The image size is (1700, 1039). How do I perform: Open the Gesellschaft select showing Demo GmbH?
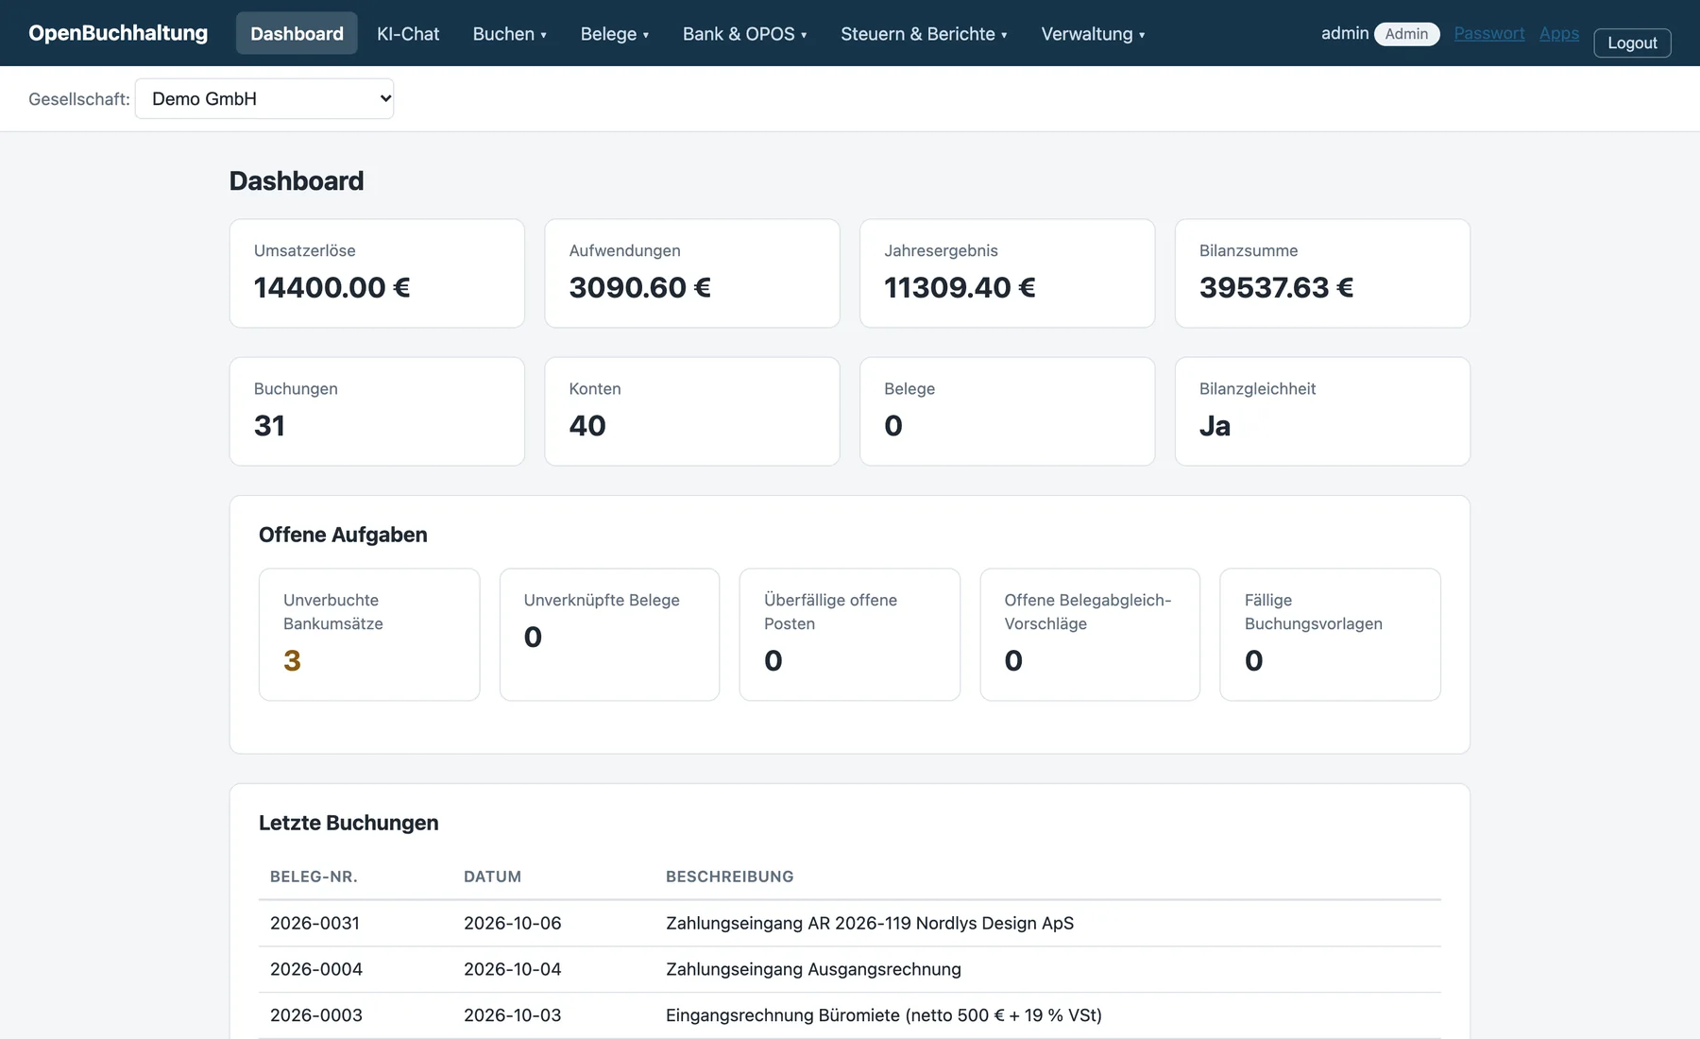point(264,98)
